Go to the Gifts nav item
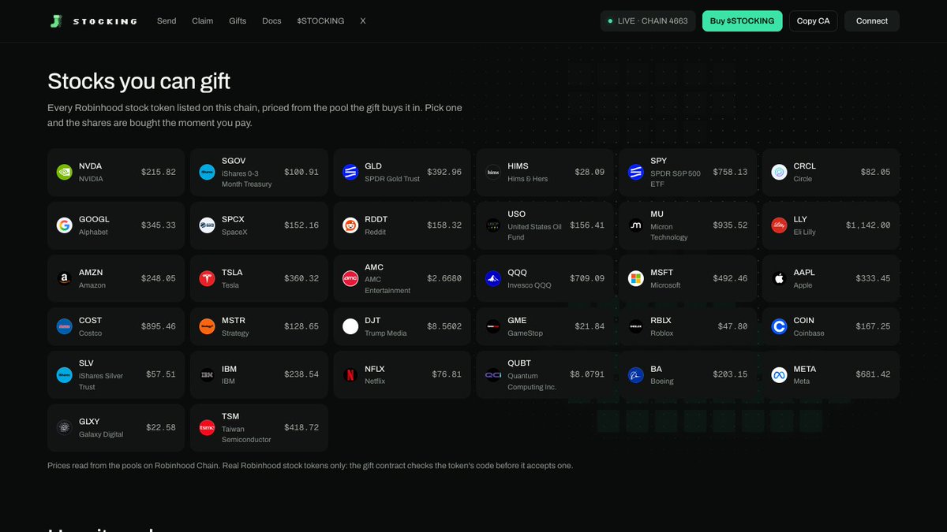The width and height of the screenshot is (947, 532). click(238, 21)
